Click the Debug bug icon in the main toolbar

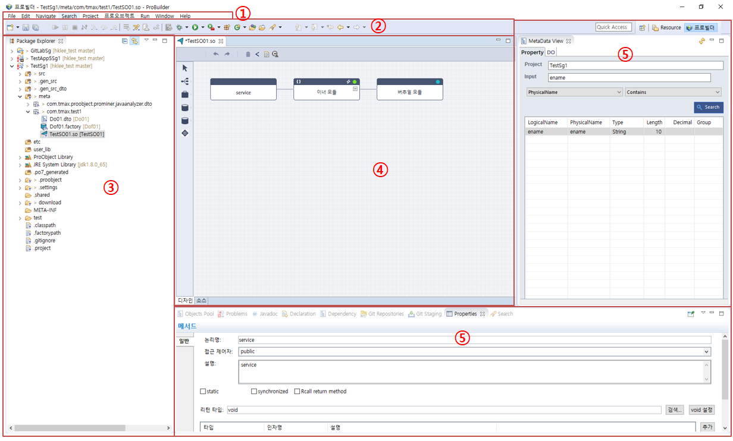click(178, 27)
